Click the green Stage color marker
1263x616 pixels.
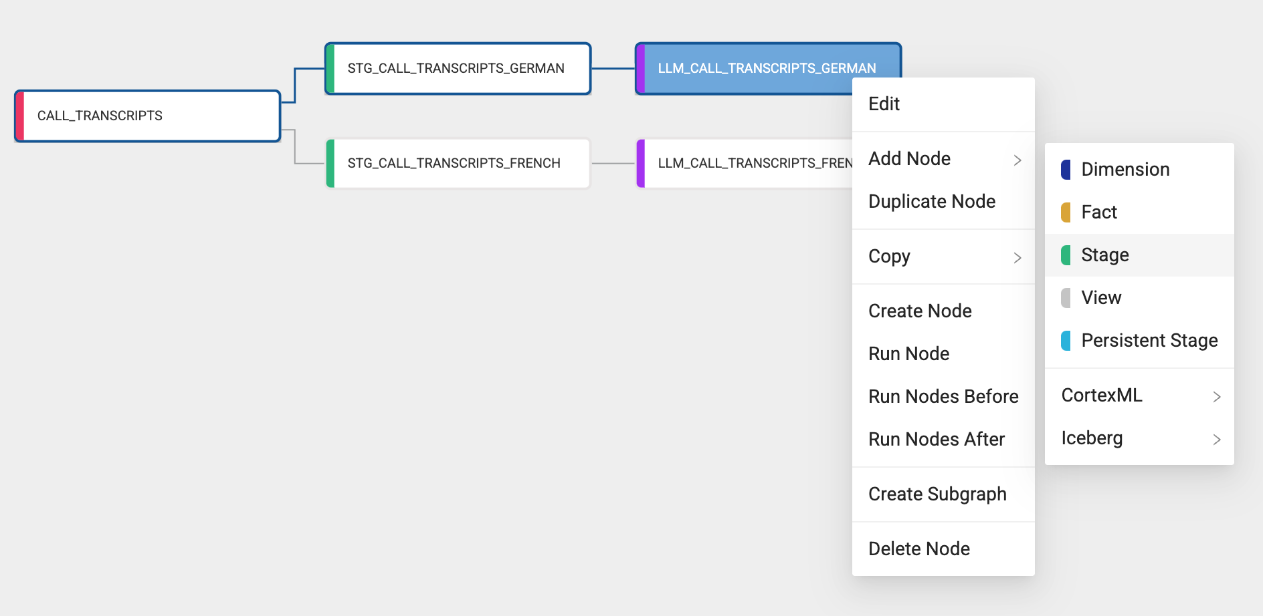[1066, 255]
